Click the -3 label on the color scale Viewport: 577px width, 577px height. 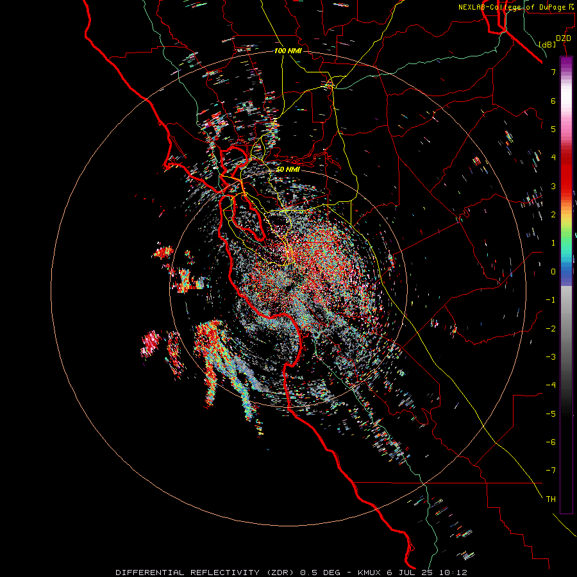pyautogui.click(x=551, y=356)
